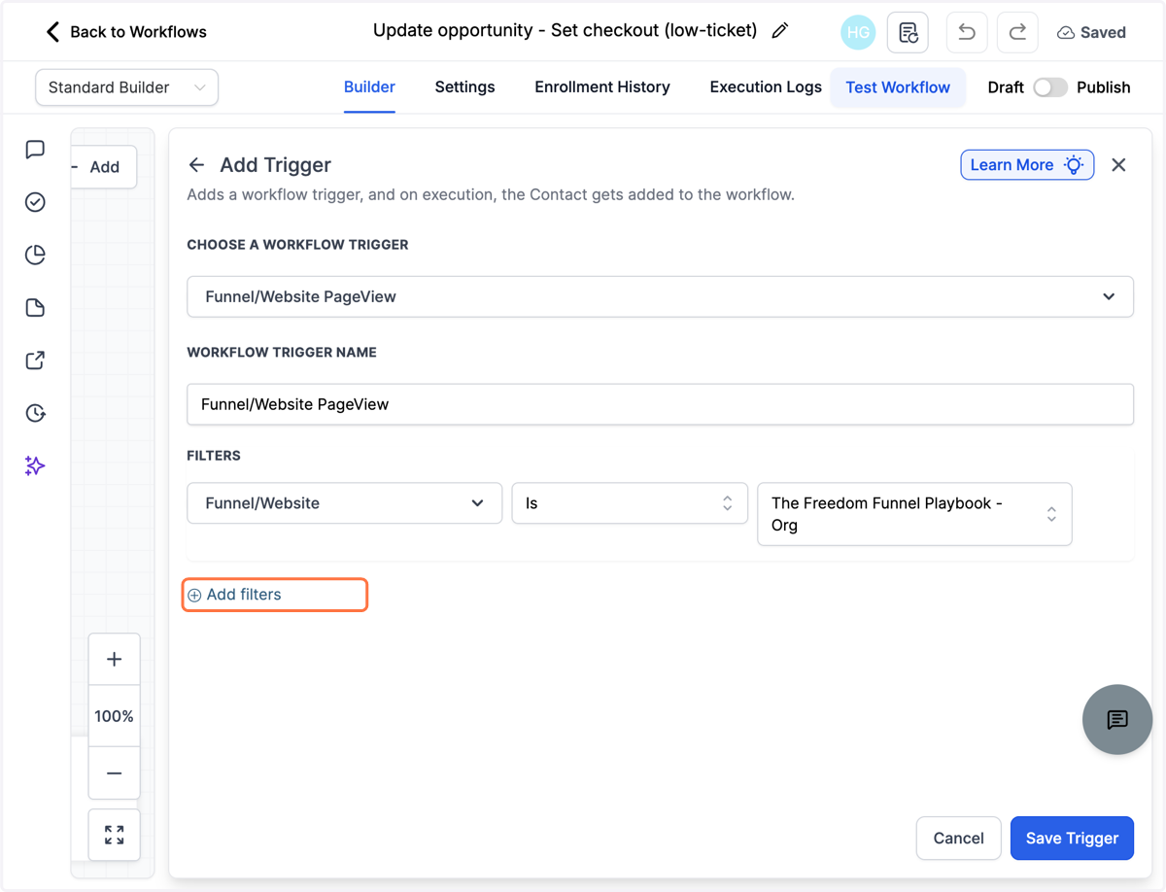Click Add filters link
Image resolution: width=1166 pixels, height=892 pixels.
234,595
